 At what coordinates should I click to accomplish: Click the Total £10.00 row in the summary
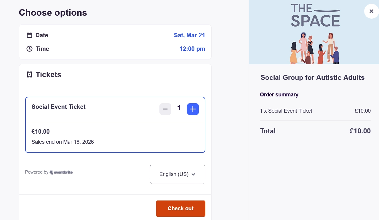[x=315, y=131]
